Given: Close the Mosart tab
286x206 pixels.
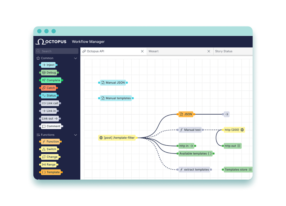Looking at the screenshot, I should (209, 51).
